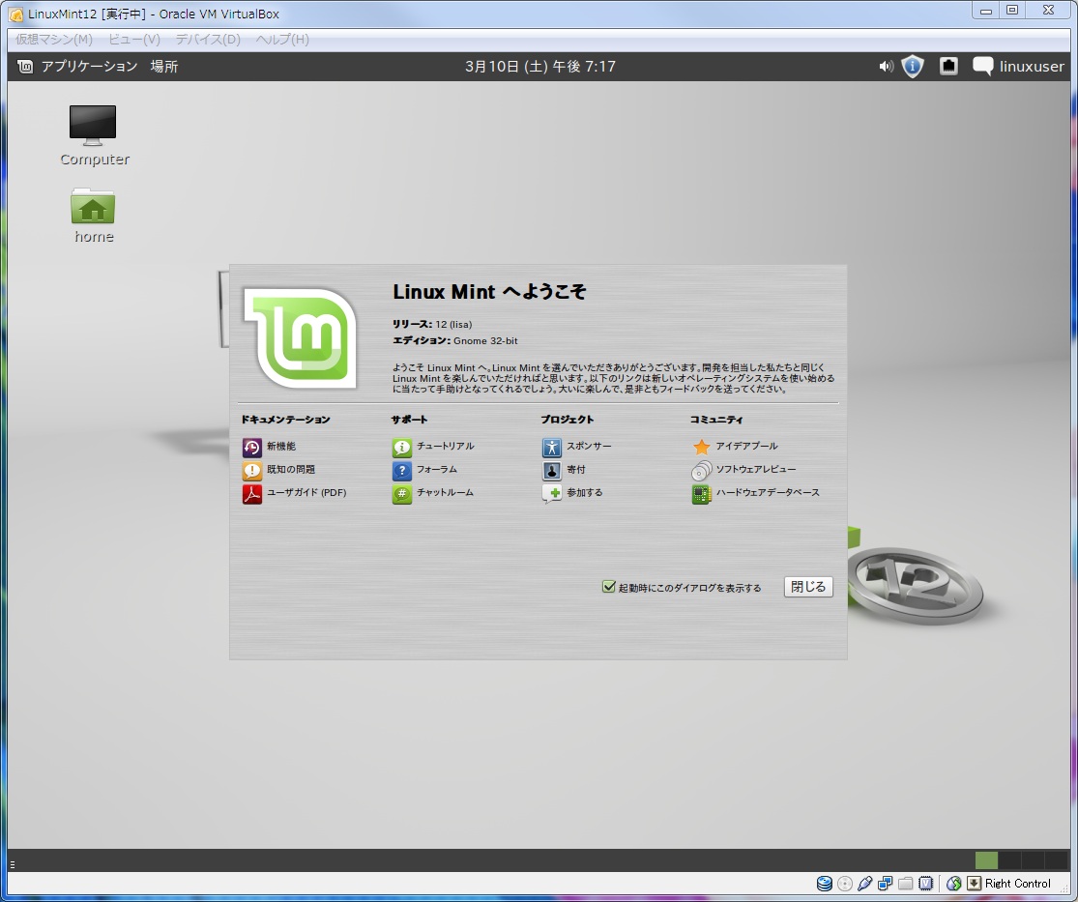Click the チュートリアル info icon
Screen dimensions: 1078x902
[x=402, y=448]
